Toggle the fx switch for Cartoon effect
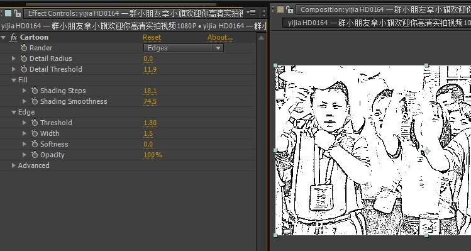This screenshot has width=471, height=251. [x=13, y=38]
